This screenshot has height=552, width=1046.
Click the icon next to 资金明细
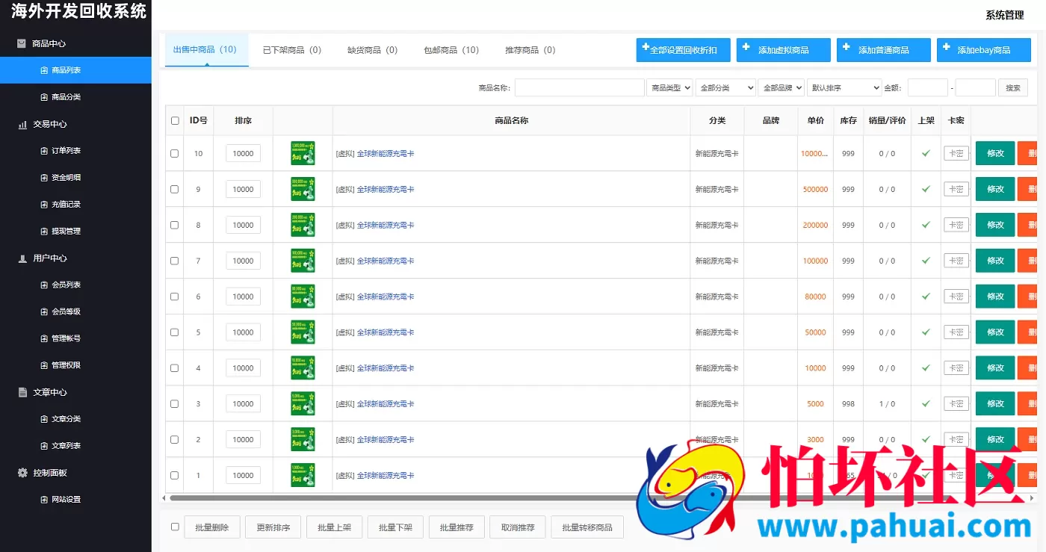click(44, 178)
